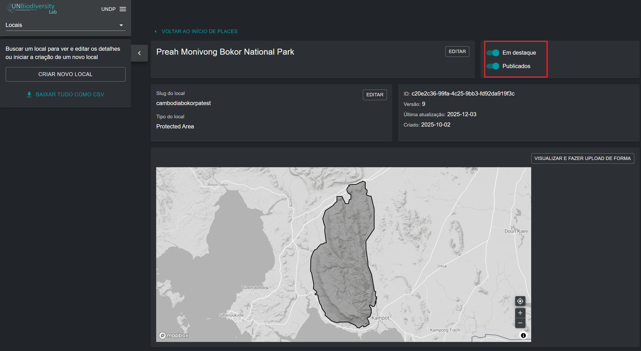Zoom in on the map
Viewport: 641px width, 351px height.
[x=520, y=313]
